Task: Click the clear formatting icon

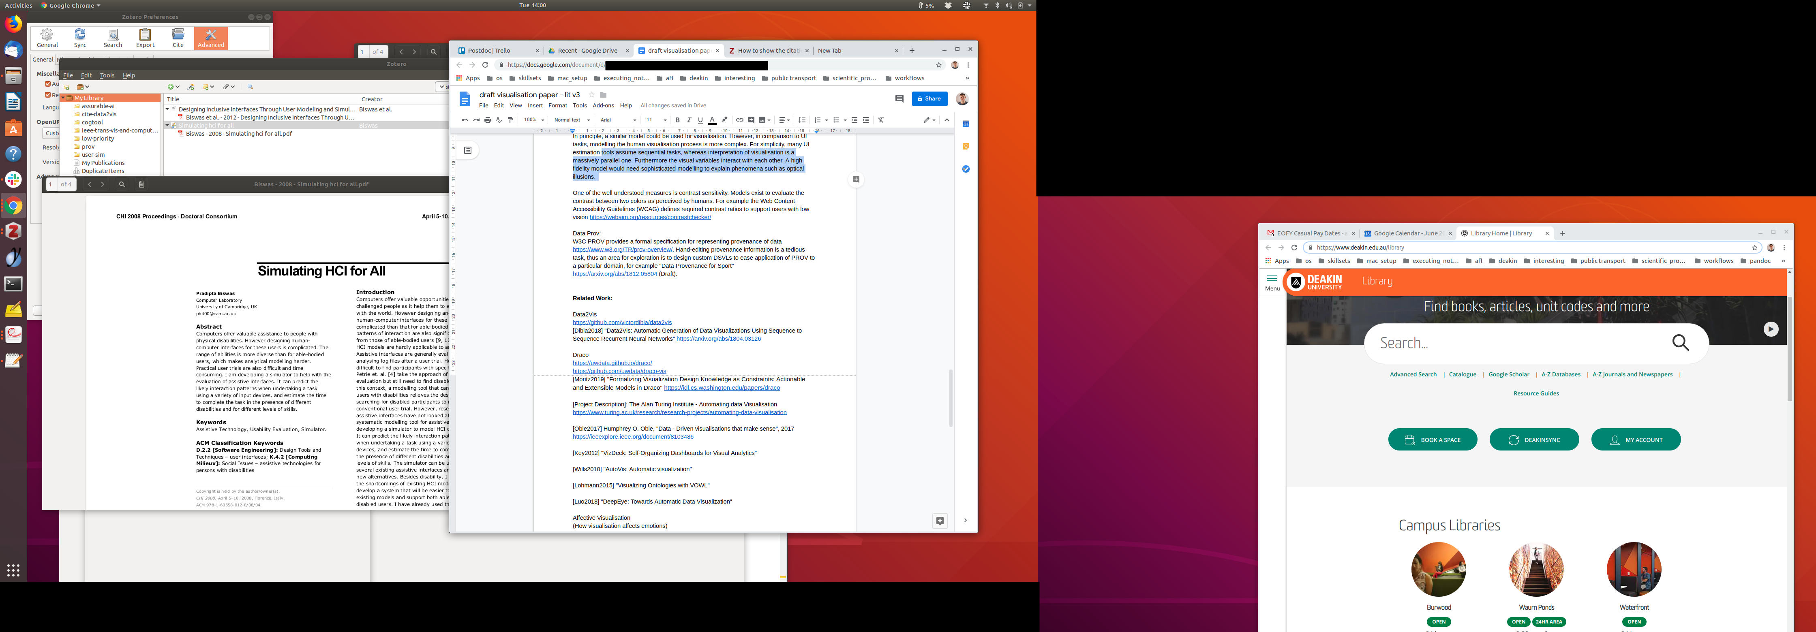Action: point(880,120)
